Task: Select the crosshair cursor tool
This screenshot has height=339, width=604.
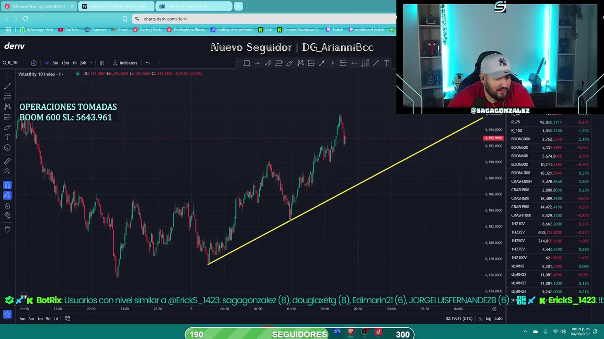Action: (8, 76)
